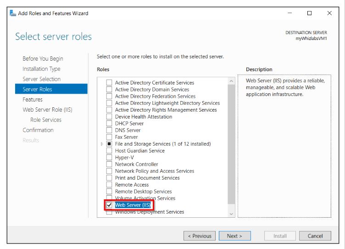Image resolution: width=345 pixels, height=249 pixels.
Task: Click the wizard server icon in title bar
Action: [13, 13]
